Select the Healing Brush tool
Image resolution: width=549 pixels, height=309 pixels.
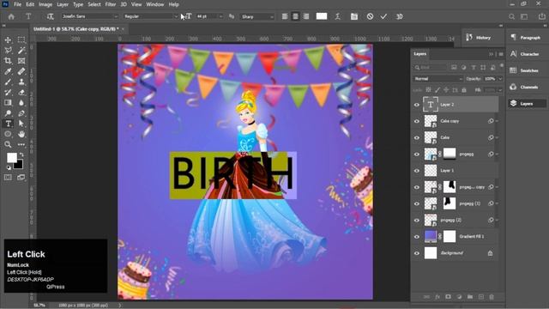point(21,71)
